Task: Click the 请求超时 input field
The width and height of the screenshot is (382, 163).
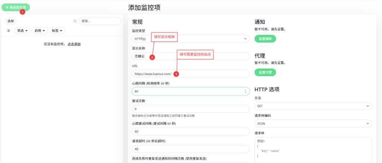Action: (191, 149)
